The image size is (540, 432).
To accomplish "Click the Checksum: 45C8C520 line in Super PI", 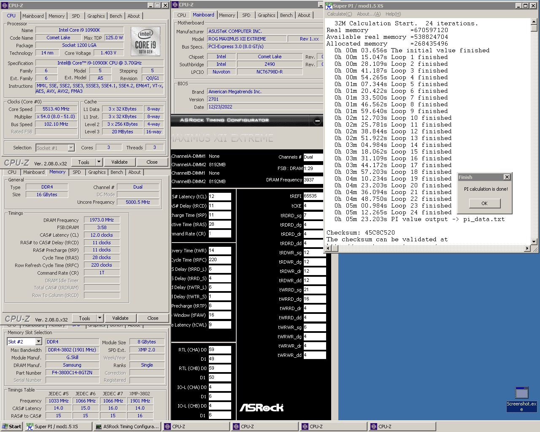I will pyautogui.click(x=361, y=232).
